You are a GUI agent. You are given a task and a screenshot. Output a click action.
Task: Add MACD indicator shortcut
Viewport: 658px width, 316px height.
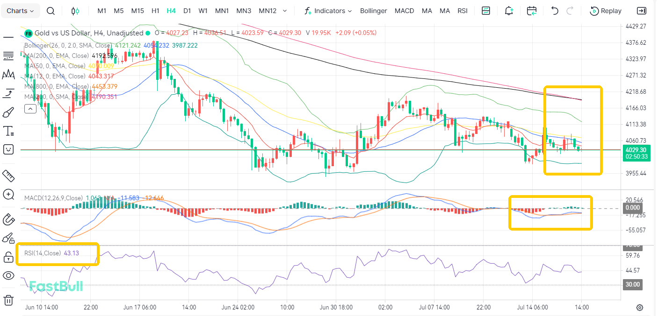click(404, 11)
